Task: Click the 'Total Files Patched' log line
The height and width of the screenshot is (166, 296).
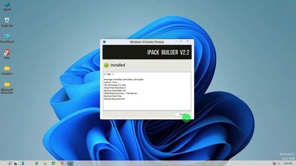Action: pos(115,88)
